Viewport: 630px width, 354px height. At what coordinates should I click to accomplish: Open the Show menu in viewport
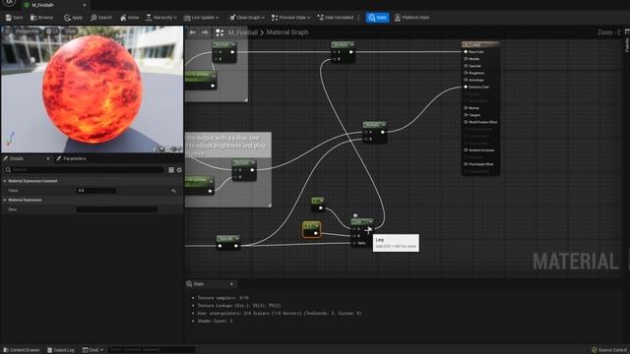70,30
